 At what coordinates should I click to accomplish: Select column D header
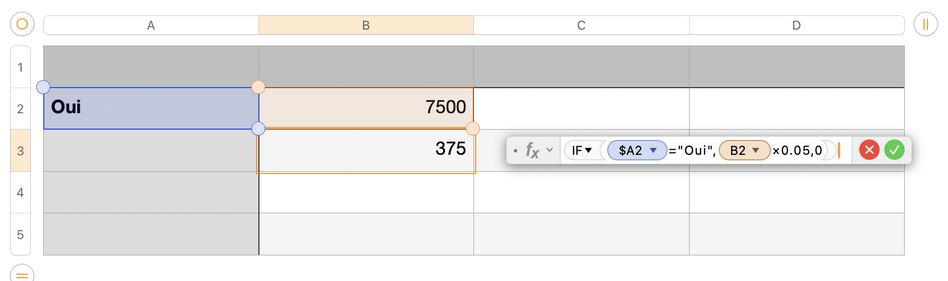click(x=796, y=25)
